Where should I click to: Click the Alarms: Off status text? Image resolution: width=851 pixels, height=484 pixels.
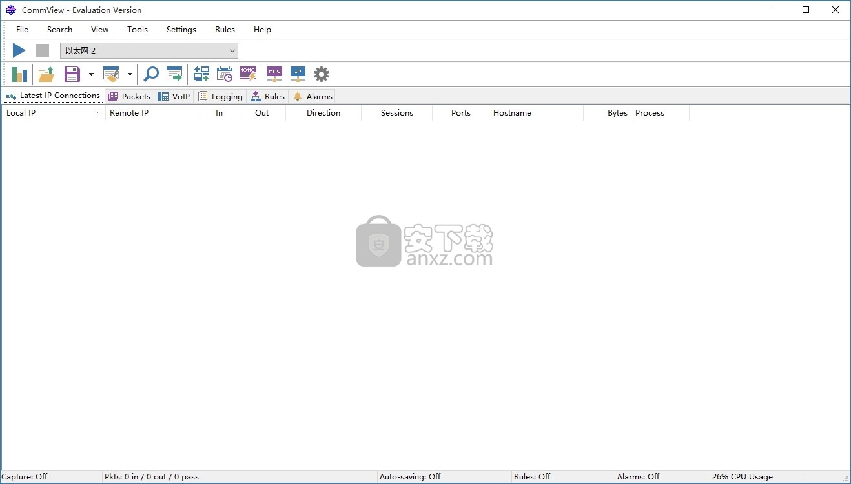coord(639,477)
